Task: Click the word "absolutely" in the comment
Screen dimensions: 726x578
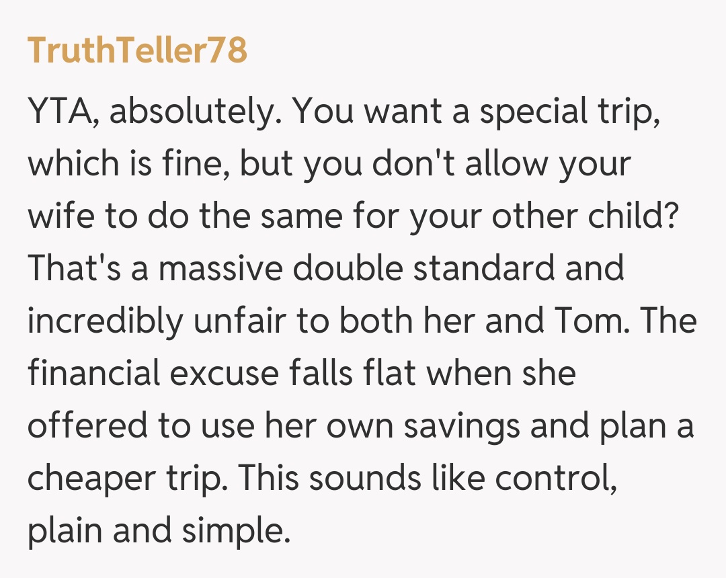Action: tap(192, 112)
